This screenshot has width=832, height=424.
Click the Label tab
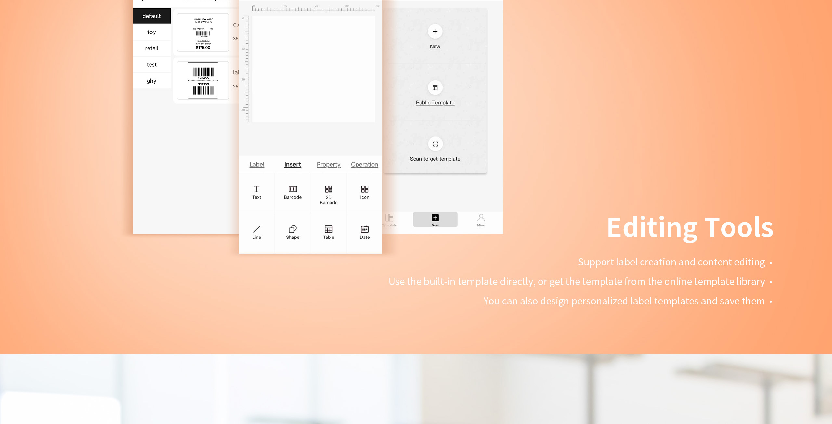[257, 164]
